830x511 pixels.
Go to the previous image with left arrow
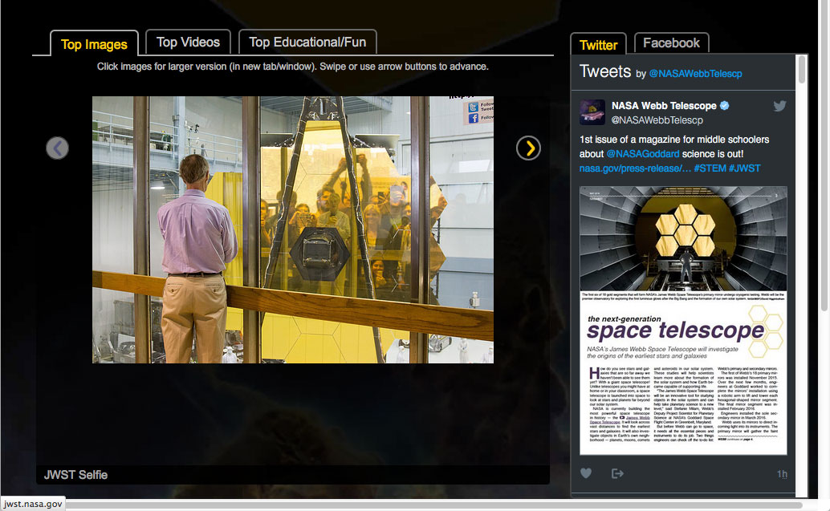tap(57, 148)
